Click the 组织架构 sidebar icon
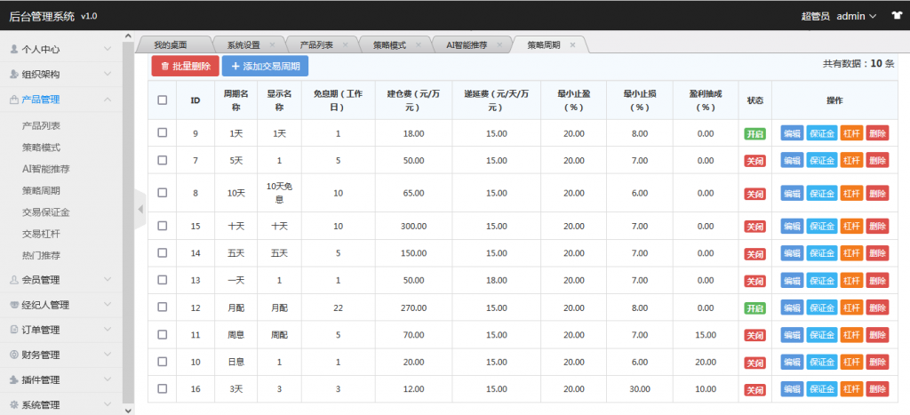 point(13,75)
